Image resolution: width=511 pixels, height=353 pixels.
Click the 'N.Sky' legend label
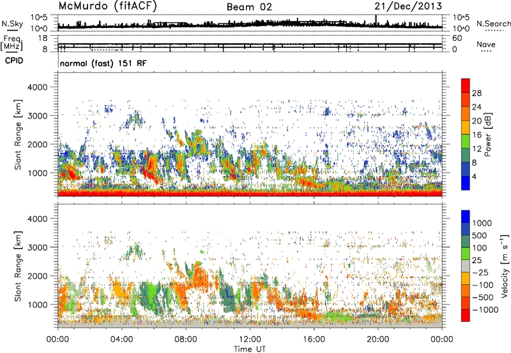[x=12, y=24]
